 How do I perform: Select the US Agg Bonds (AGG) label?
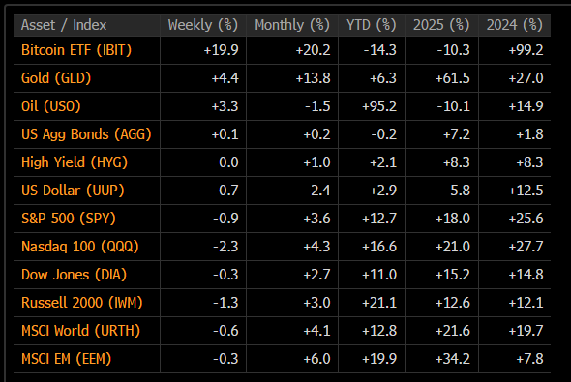[86, 134]
